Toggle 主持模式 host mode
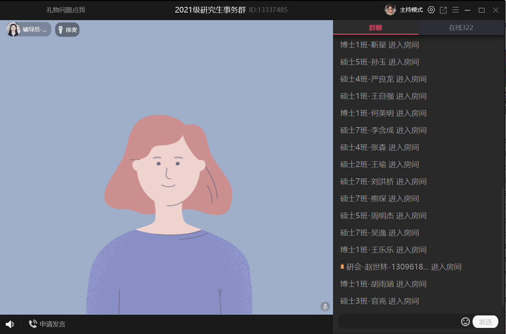 click(411, 10)
